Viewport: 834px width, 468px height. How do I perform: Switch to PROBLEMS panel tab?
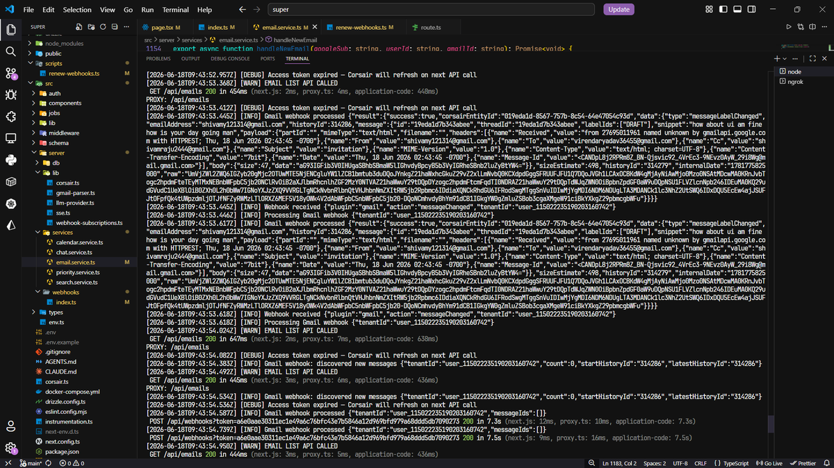click(158, 58)
